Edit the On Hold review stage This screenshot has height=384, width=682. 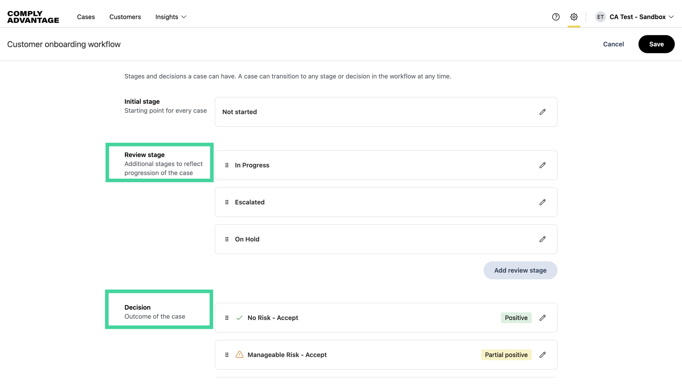pyautogui.click(x=542, y=239)
